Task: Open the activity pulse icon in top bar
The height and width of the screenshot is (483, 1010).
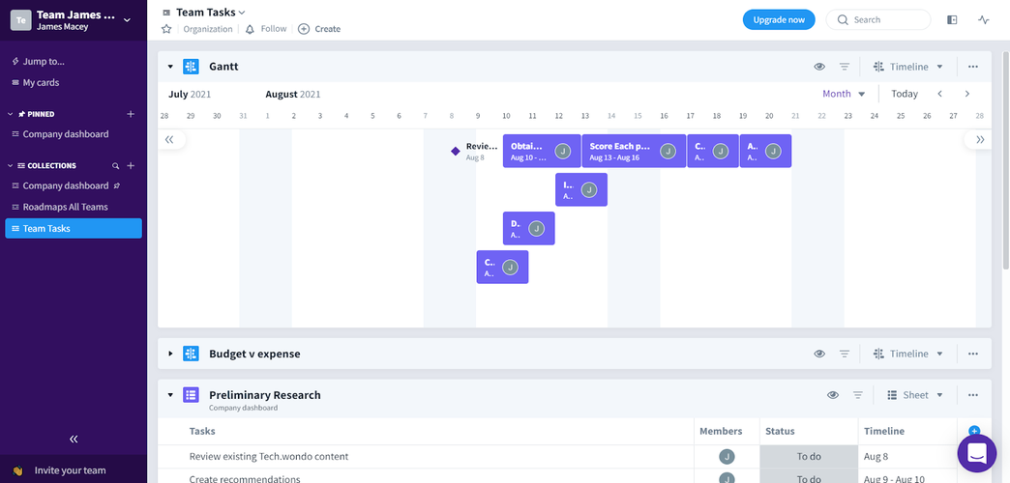Action: (984, 19)
